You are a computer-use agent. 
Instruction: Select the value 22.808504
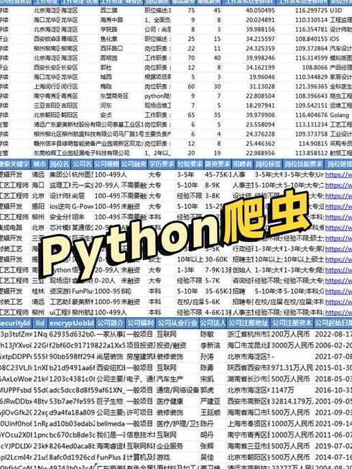[260, 96]
